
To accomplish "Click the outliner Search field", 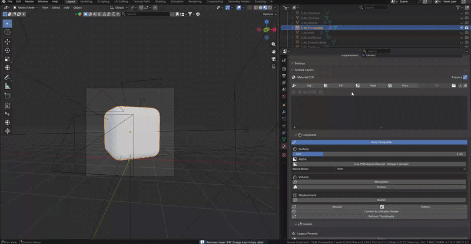I will click(x=373, y=8).
